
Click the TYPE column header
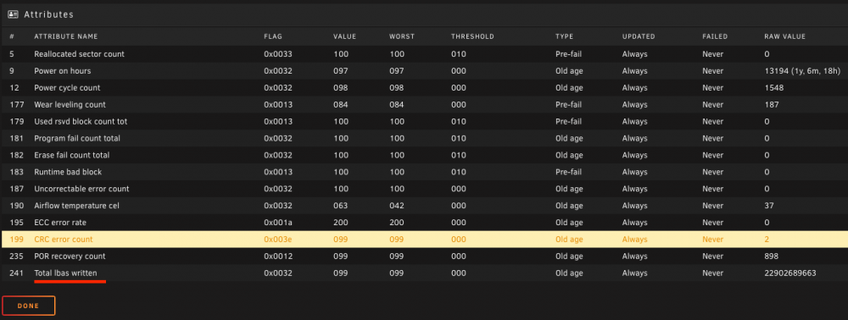(564, 36)
